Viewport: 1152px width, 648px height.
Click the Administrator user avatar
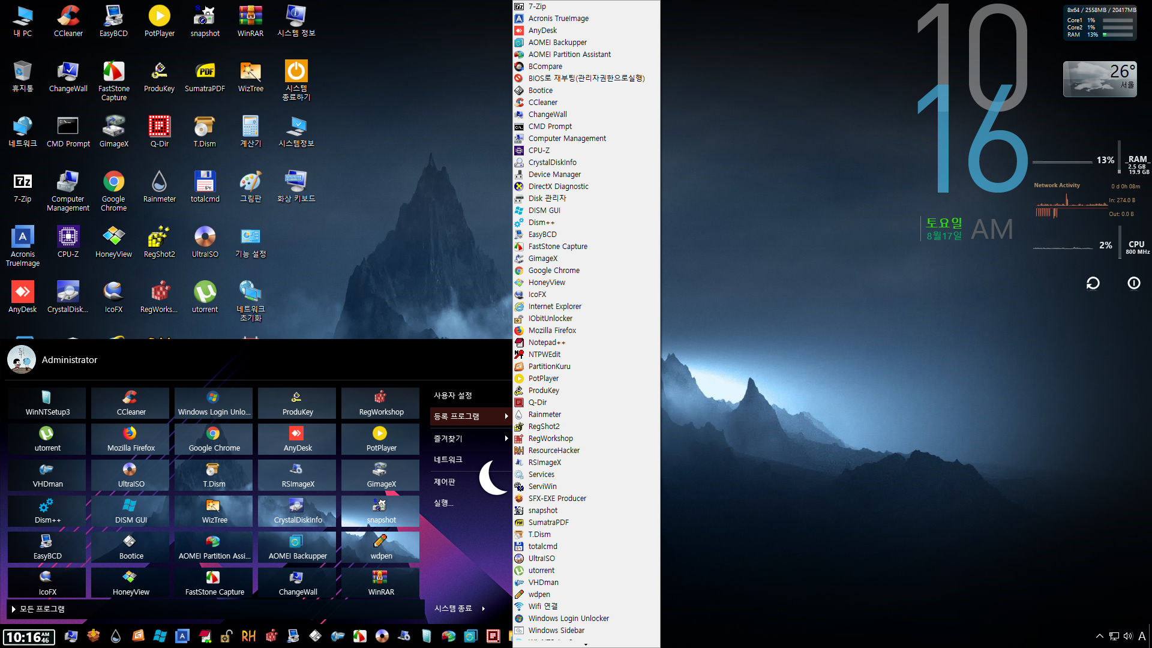(22, 359)
